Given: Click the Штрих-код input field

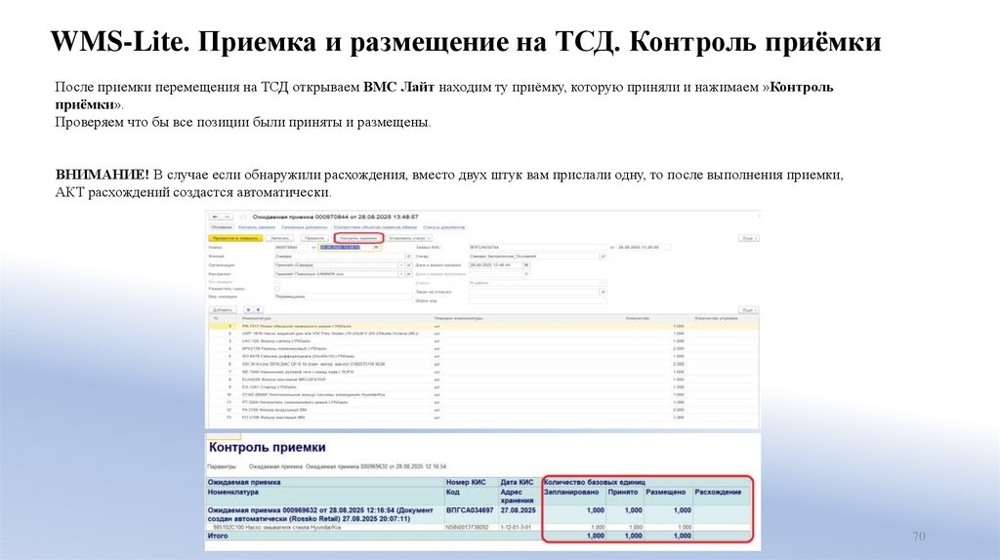Looking at the screenshot, I should click(538, 300).
